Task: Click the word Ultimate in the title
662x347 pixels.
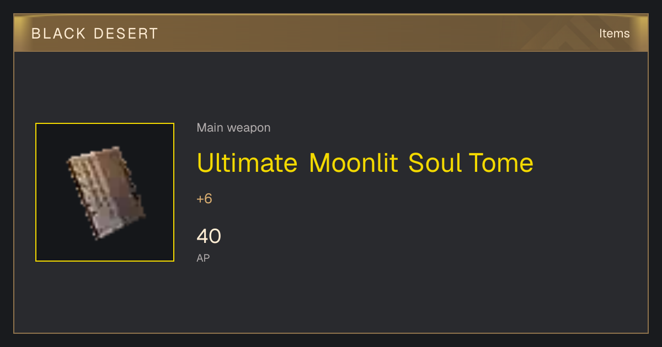Action: [248, 163]
